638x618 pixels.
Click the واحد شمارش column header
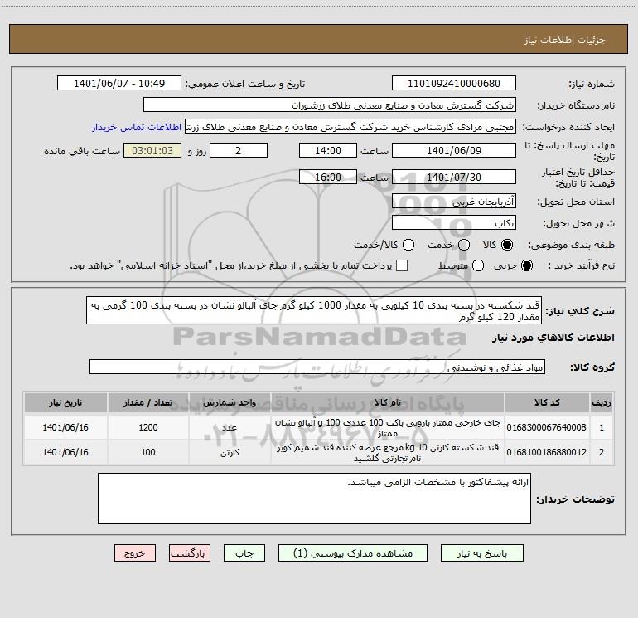tap(230, 403)
